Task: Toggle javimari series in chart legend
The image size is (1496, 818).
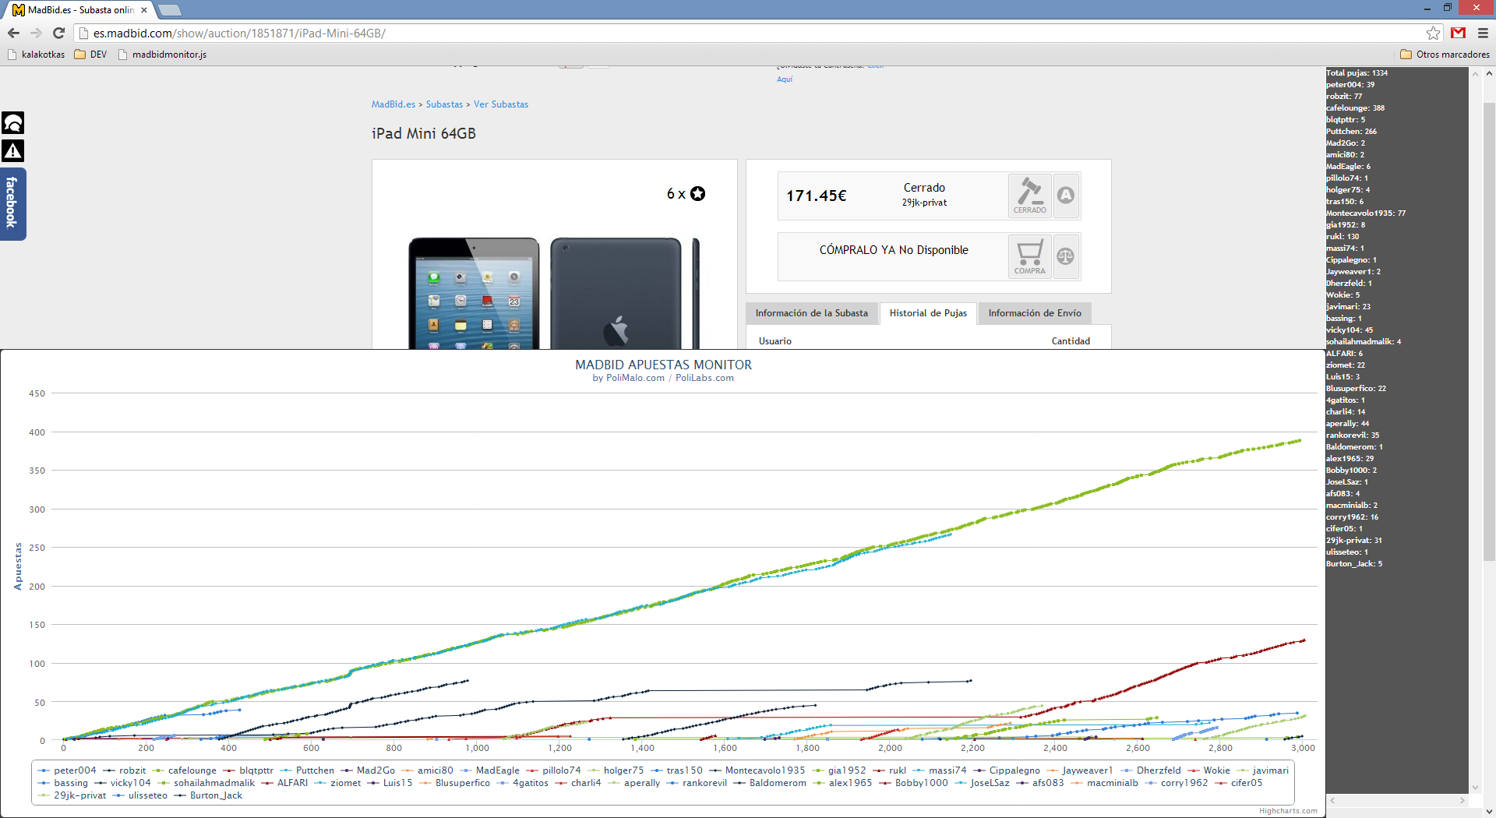Action: (x=1262, y=770)
